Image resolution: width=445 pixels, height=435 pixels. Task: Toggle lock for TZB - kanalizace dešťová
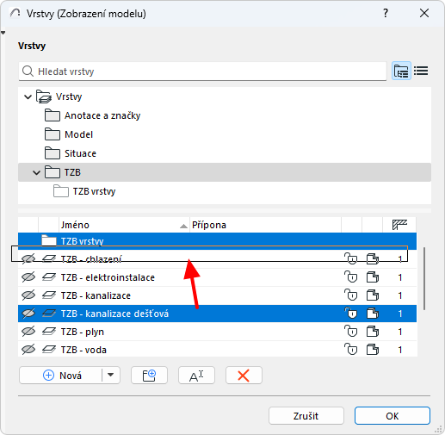[x=351, y=314]
